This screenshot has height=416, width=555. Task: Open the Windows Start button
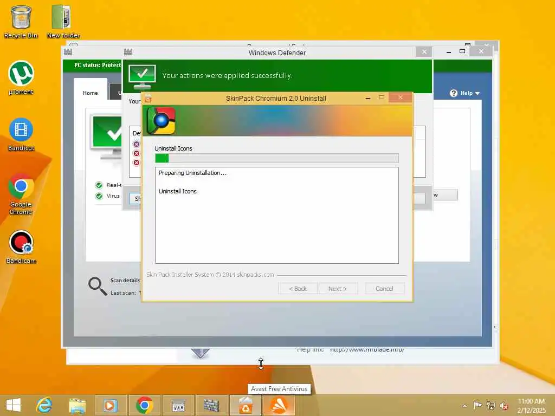14,405
